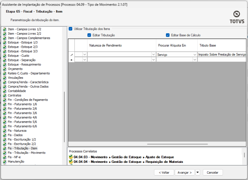The image size is (248, 180).
Task: Open Natureza de Rendimento dropdown in first row
Action: pos(153,54)
